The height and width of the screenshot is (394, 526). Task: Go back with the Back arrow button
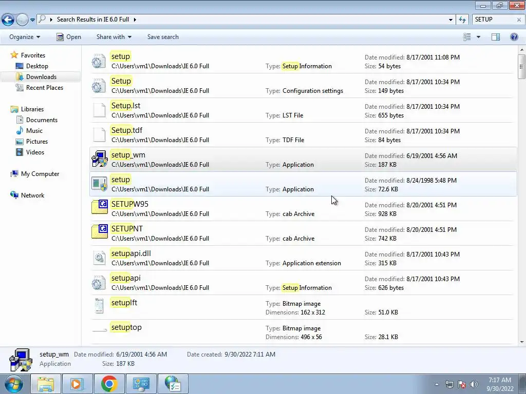click(8, 19)
